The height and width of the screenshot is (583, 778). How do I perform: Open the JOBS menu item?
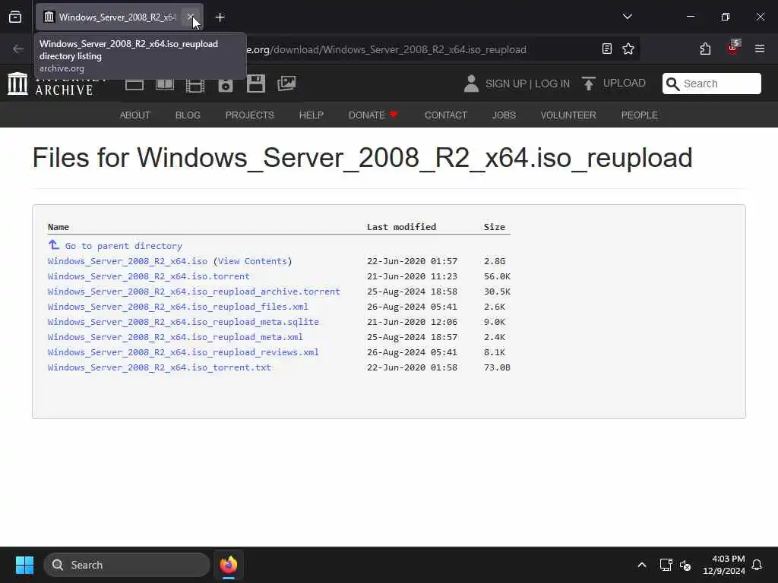(x=504, y=115)
